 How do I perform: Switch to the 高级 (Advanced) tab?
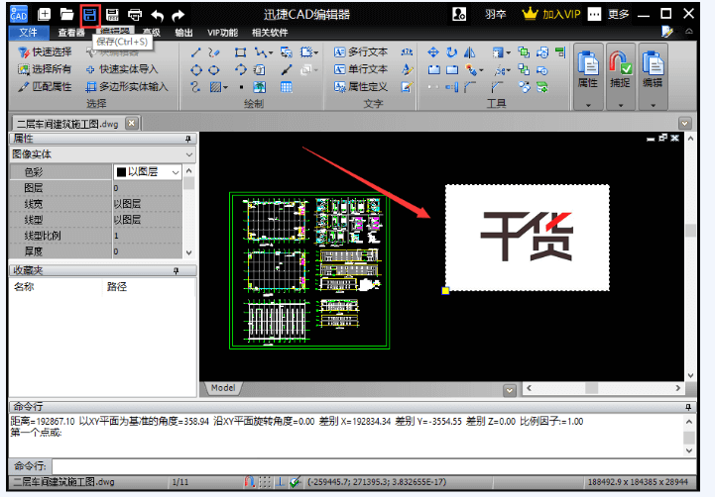click(x=152, y=33)
